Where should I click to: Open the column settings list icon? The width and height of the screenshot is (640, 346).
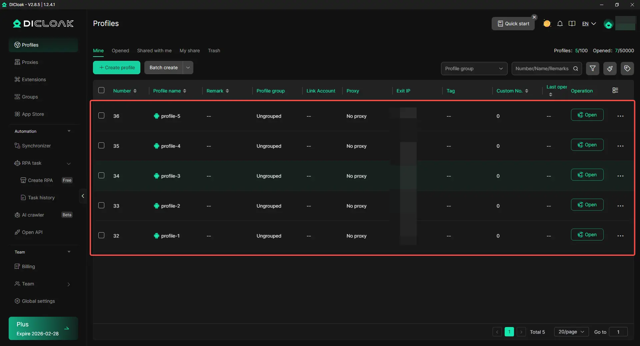click(x=615, y=90)
